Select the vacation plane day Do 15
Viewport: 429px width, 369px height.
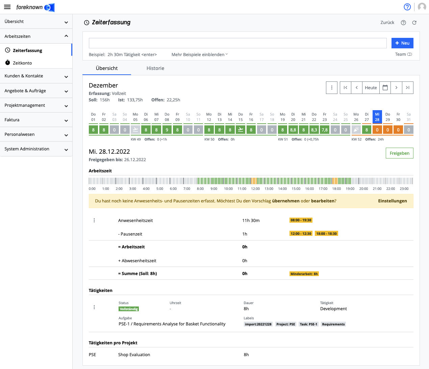click(241, 129)
